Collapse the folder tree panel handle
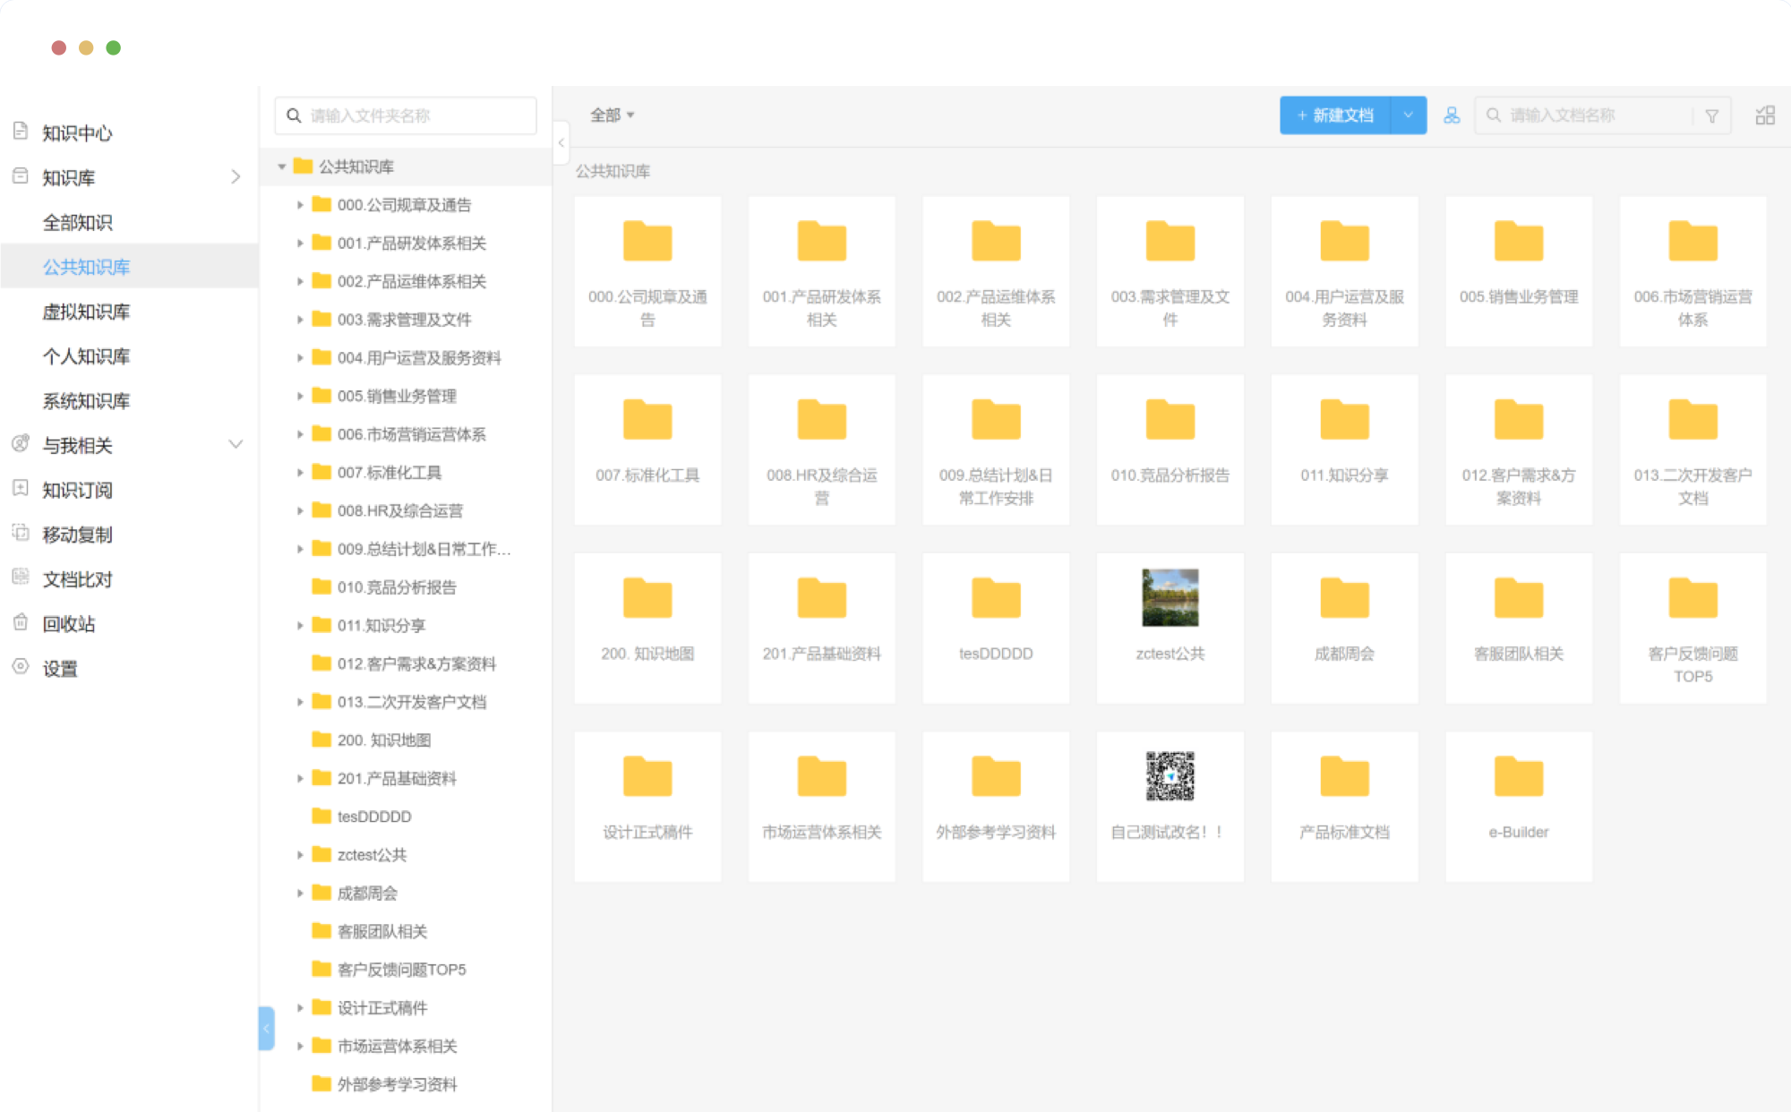 coord(561,143)
